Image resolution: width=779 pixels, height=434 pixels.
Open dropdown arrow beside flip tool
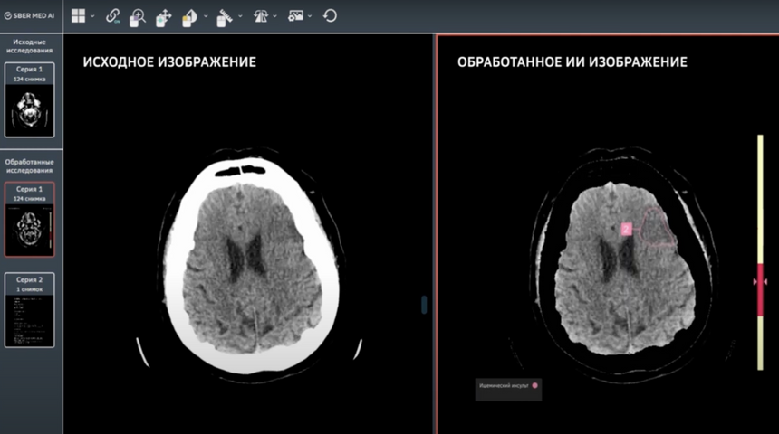275,16
